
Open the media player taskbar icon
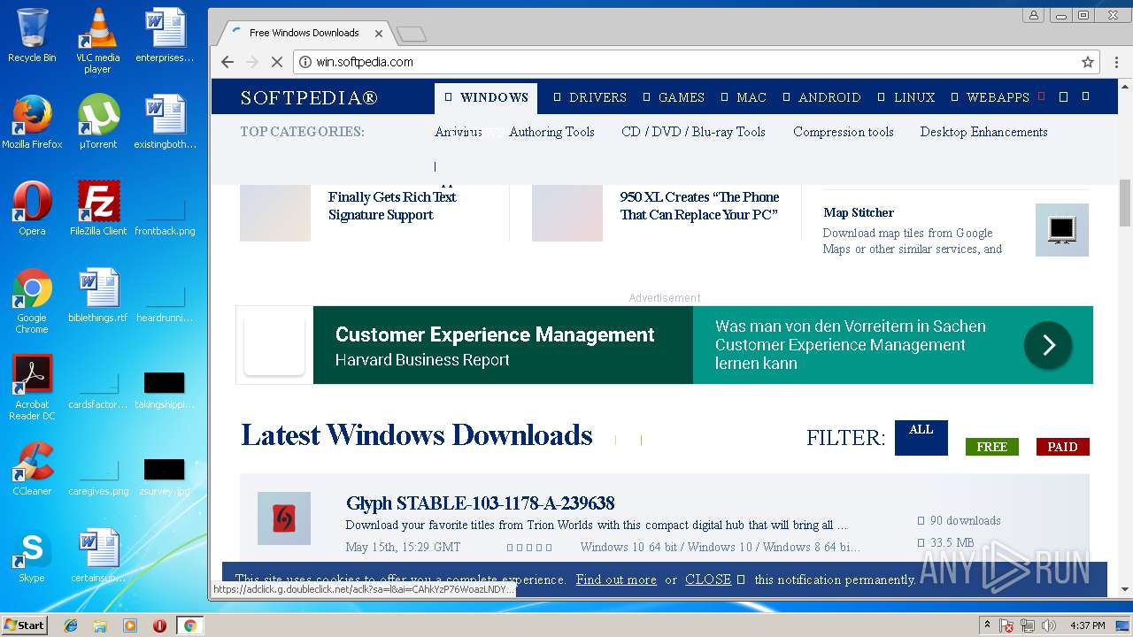click(x=130, y=625)
